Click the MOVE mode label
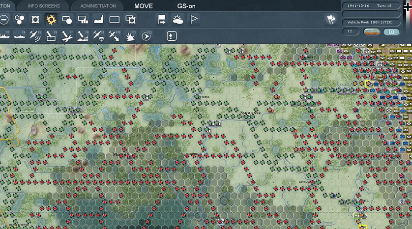The height and width of the screenshot is (229, 412). (144, 6)
